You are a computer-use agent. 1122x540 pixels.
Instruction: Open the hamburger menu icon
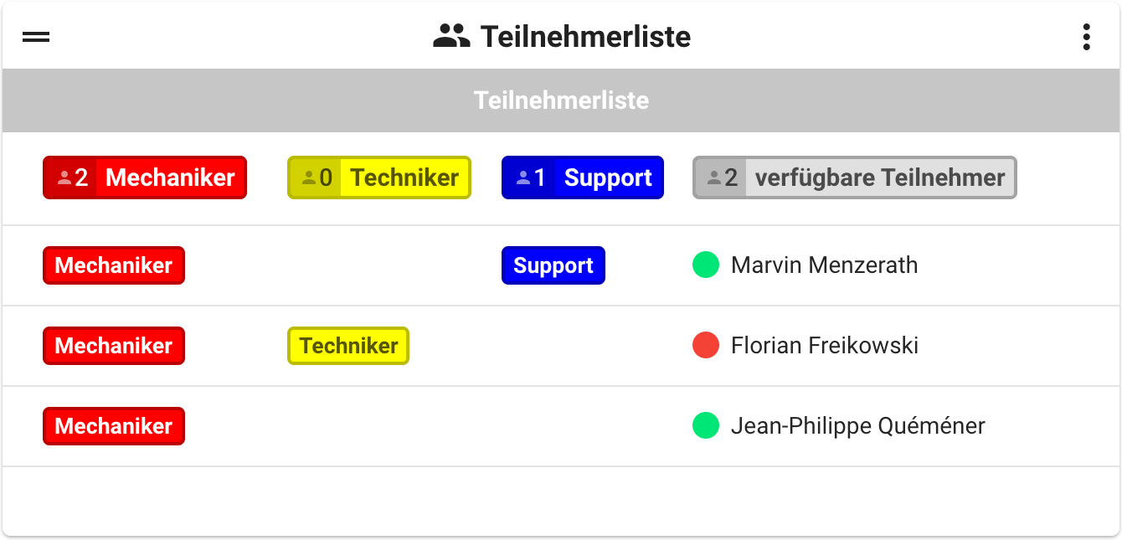[36, 37]
